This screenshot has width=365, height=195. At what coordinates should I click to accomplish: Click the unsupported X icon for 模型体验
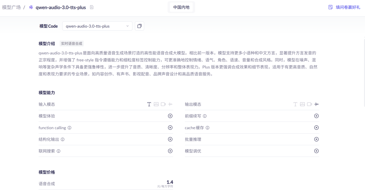(x=170, y=116)
